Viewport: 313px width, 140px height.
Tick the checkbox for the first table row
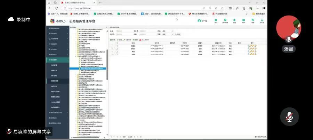[x=117, y=46]
